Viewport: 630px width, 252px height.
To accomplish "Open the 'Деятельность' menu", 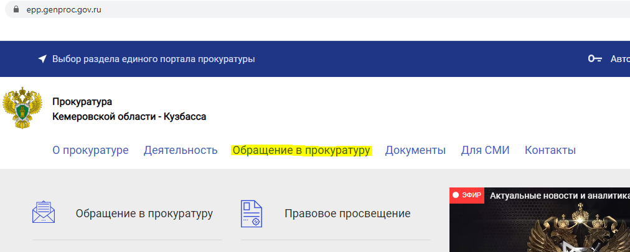I will pos(181,150).
